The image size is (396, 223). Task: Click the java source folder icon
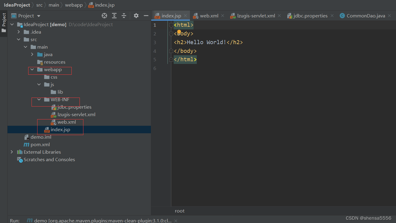[40, 55]
